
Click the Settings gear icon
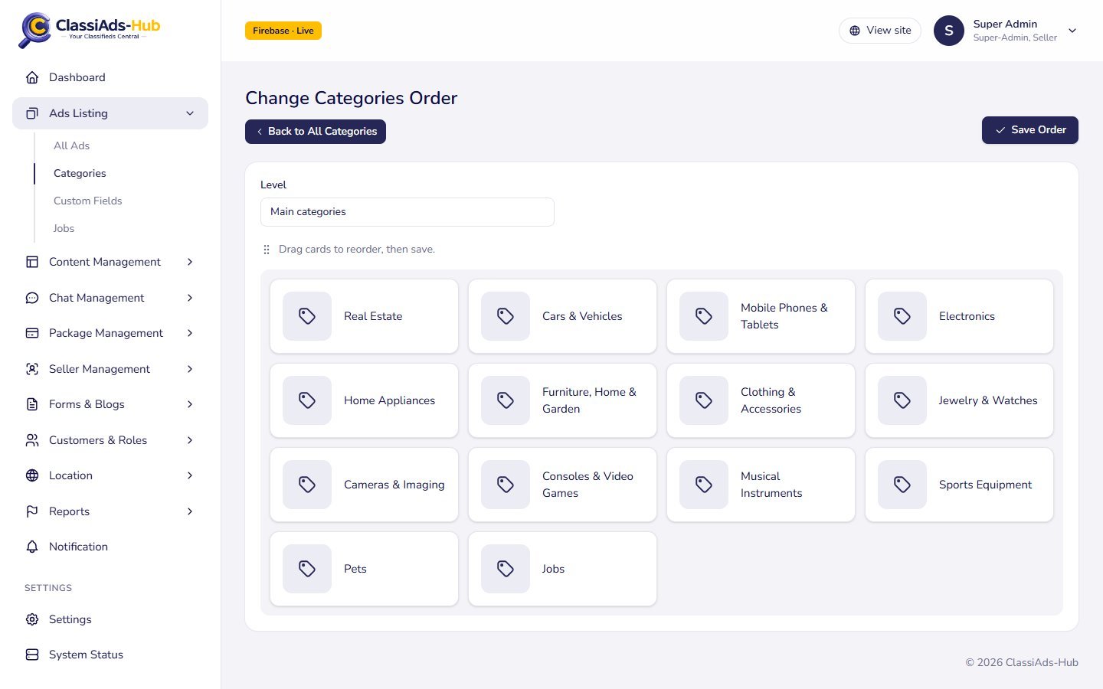click(32, 619)
